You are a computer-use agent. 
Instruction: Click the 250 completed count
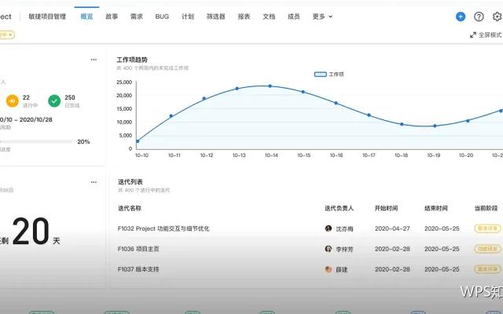tap(70, 97)
